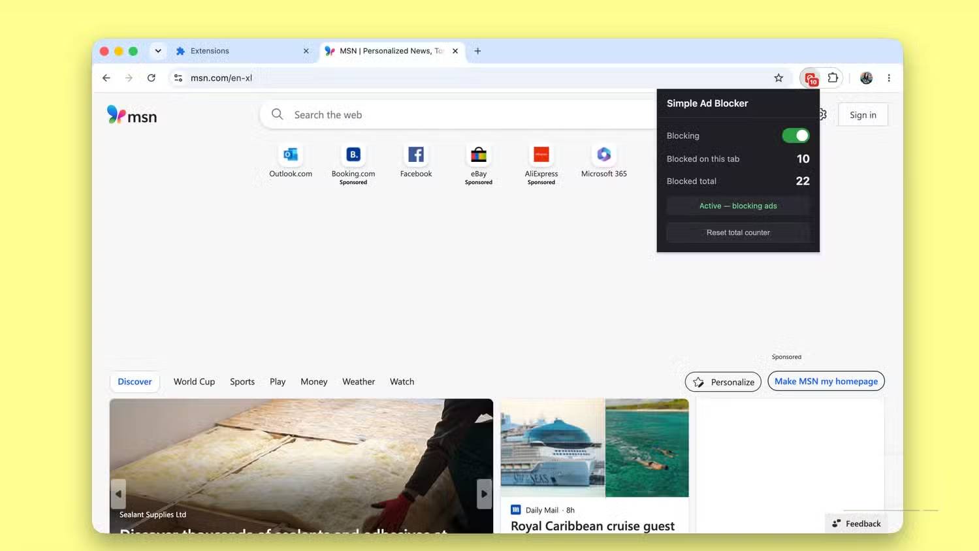Open the Weather section
The height and width of the screenshot is (551, 979).
(x=359, y=382)
